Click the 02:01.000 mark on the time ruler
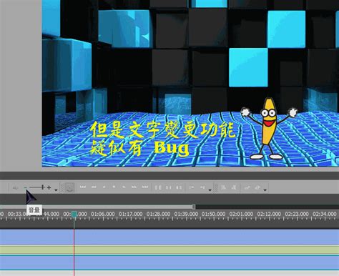The height and width of the screenshot is (276, 339). (241, 214)
